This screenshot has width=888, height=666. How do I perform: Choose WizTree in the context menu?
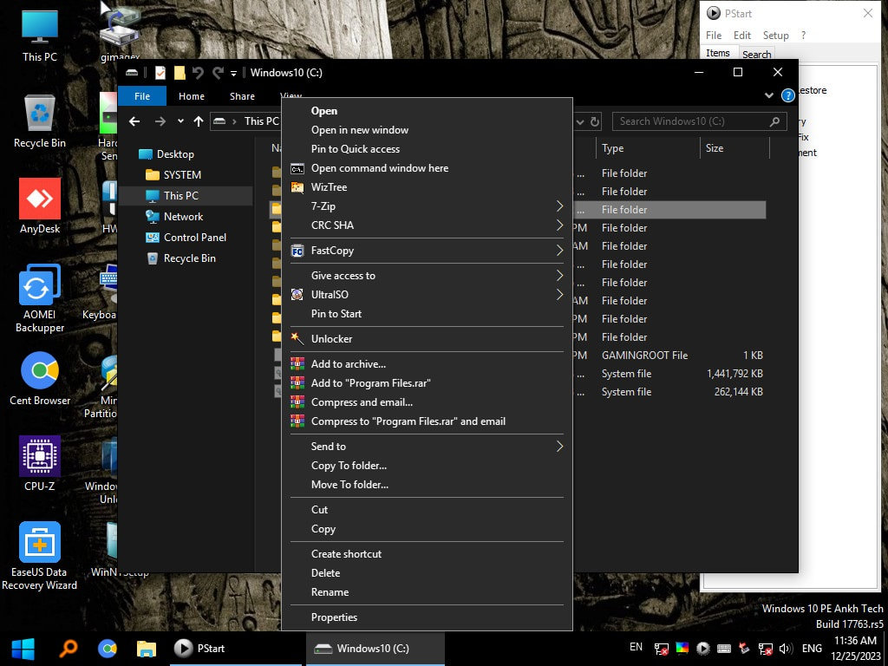click(329, 187)
